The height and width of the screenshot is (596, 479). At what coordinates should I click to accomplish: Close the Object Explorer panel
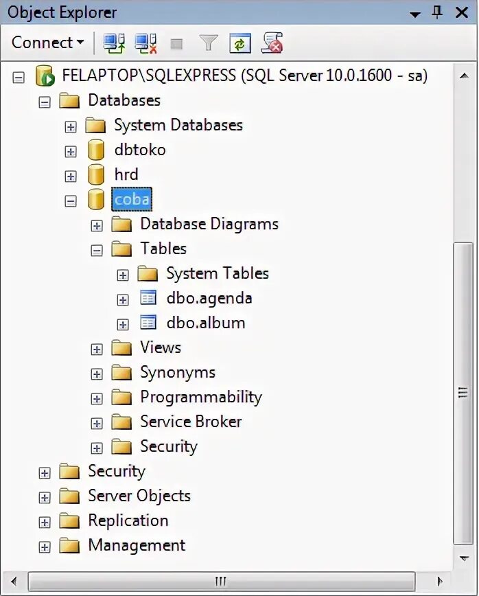tap(462, 12)
